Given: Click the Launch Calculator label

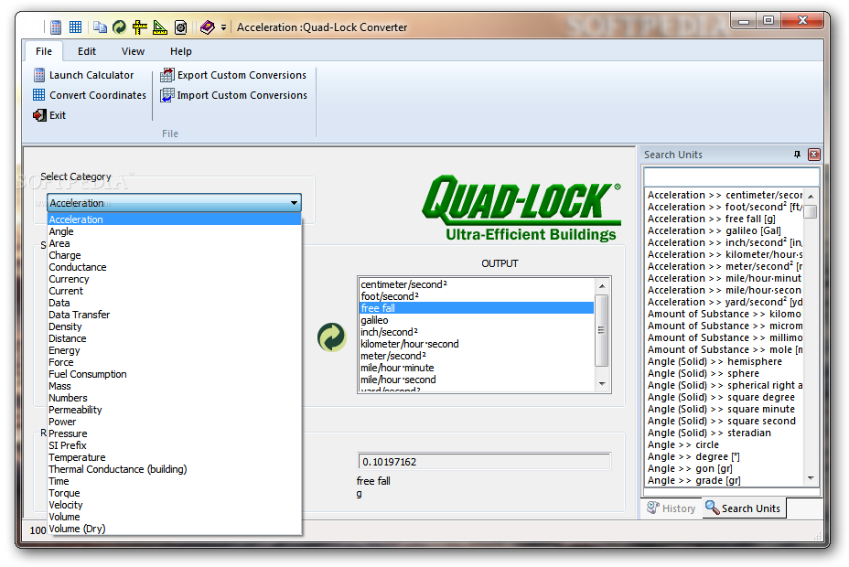Looking at the screenshot, I should point(91,75).
